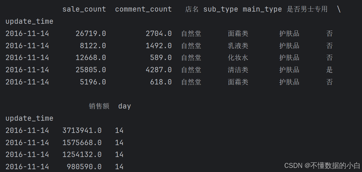This screenshot has width=362, height=172.
Task: Select the 销售额 value 1575668.0
Action: click(82, 143)
